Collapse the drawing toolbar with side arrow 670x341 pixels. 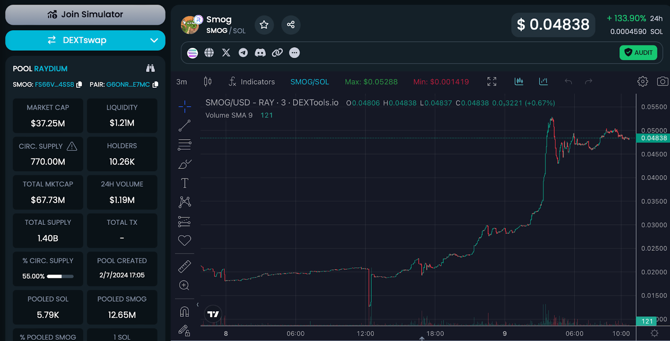tap(198, 305)
